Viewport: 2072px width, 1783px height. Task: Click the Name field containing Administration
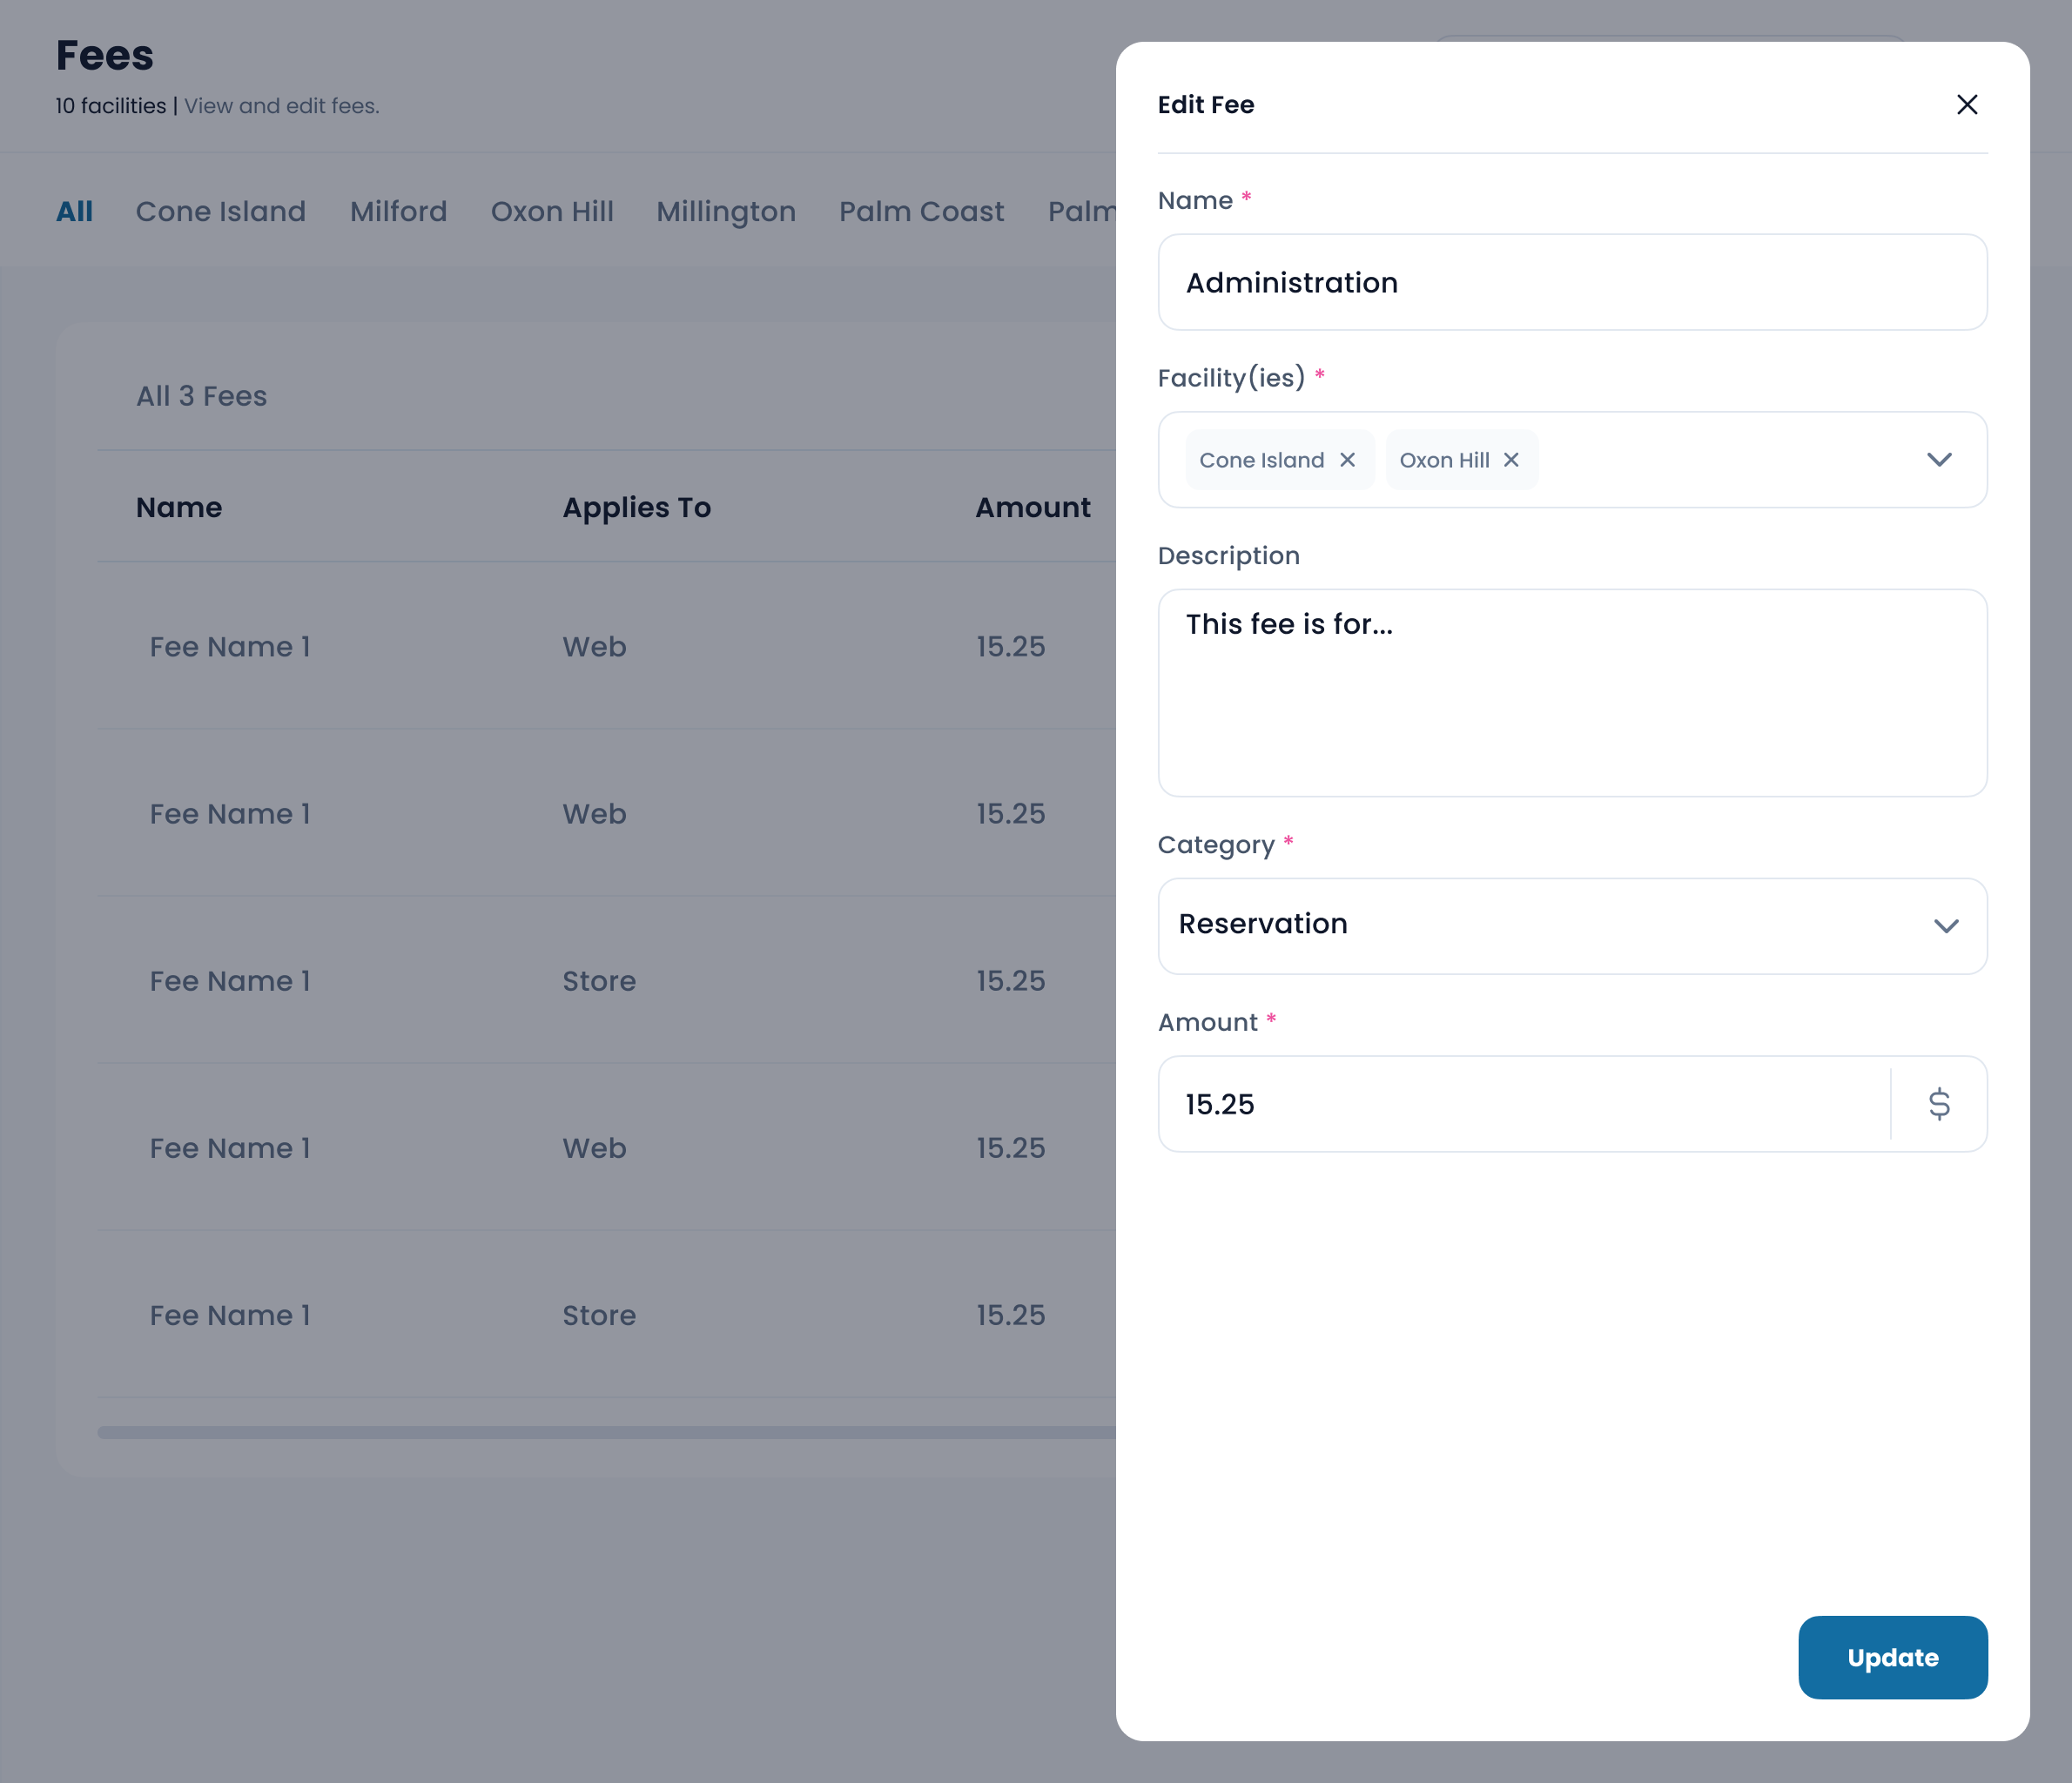pos(1571,283)
